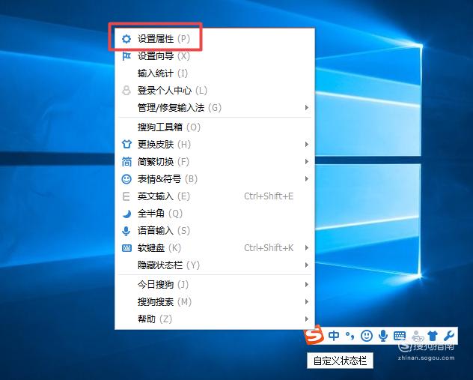Screen dimensions: 473x380
Task: Expand the 更换皮肤 submenu arrow
Action: point(307,145)
